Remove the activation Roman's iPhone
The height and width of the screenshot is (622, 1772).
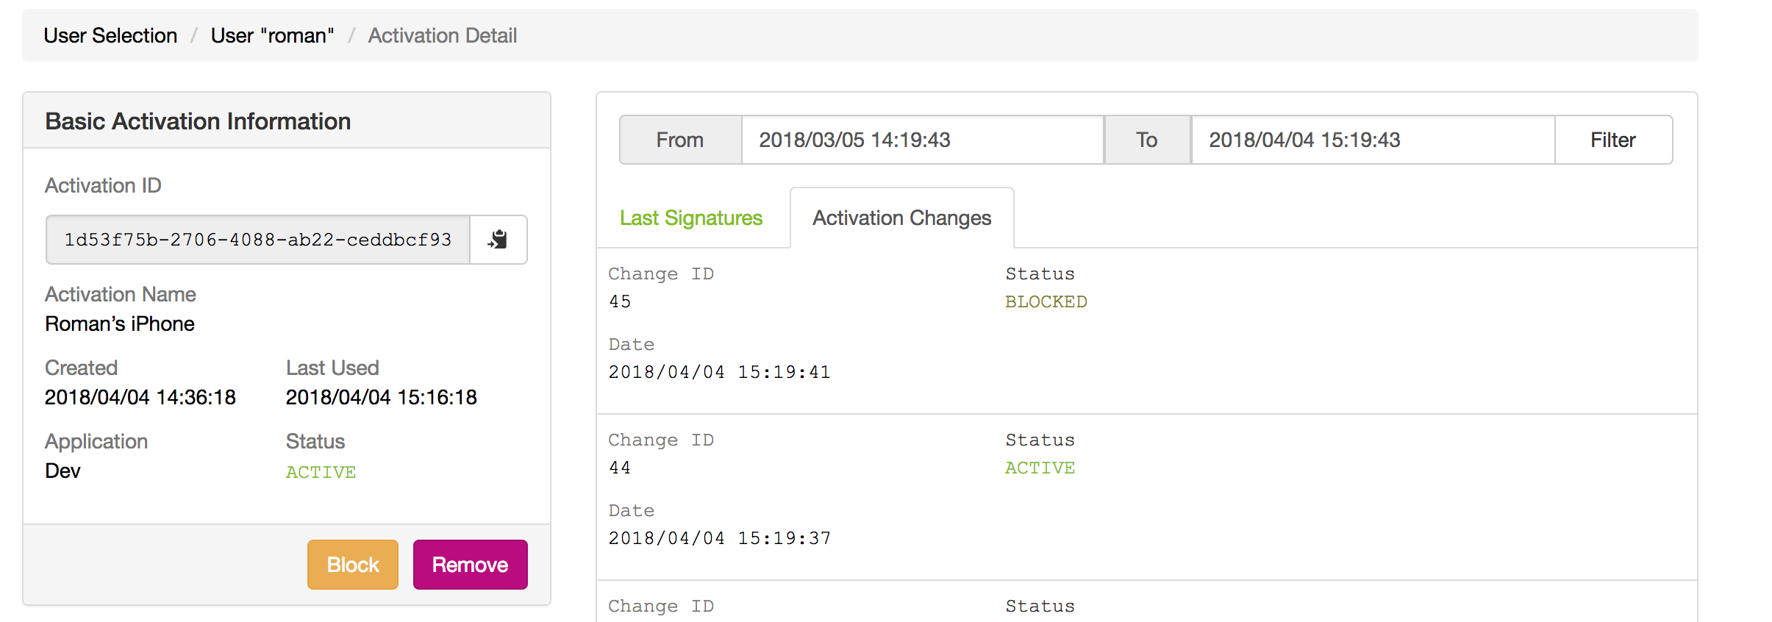[x=470, y=565]
